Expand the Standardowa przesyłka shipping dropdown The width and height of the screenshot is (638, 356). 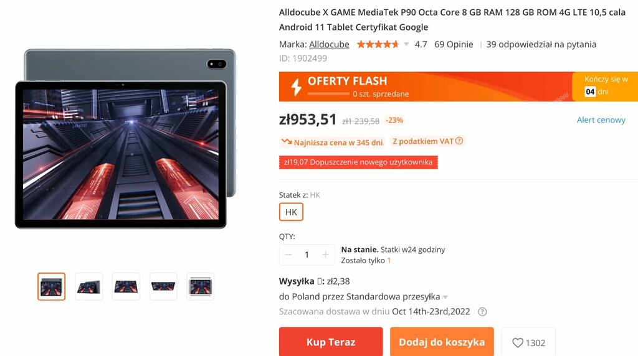(x=445, y=297)
